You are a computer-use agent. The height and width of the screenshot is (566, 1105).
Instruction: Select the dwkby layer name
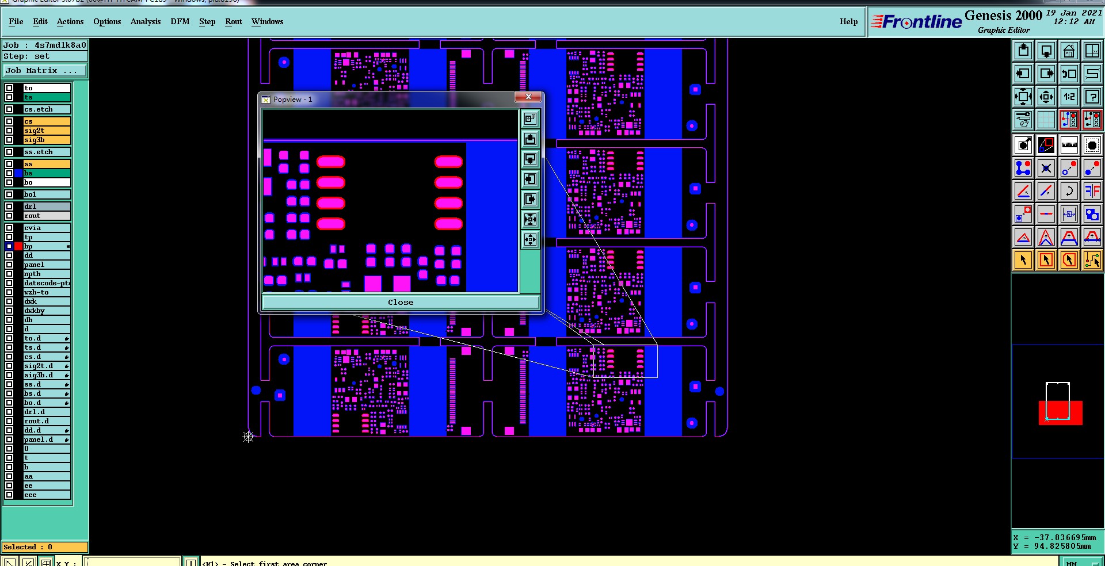pyautogui.click(x=47, y=311)
